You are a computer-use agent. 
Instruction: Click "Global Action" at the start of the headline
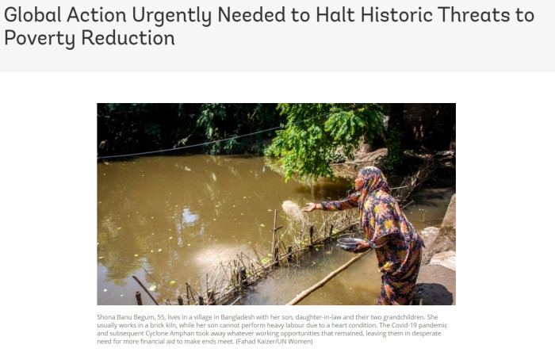coord(65,15)
